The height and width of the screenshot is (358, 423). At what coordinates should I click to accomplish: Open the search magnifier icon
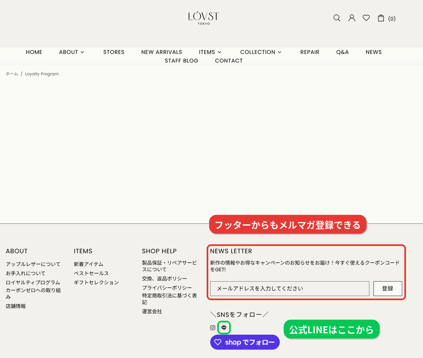[x=337, y=18]
